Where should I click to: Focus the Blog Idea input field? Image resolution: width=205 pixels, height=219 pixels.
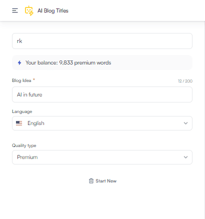tap(102, 94)
